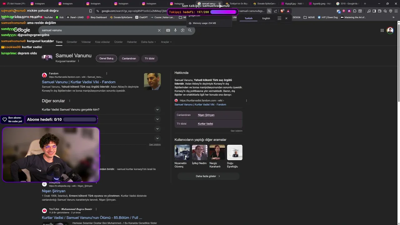This screenshot has height=225, width=400.
Task: Open three-dot menu in Hakkında panel source
Action: tap(247, 101)
